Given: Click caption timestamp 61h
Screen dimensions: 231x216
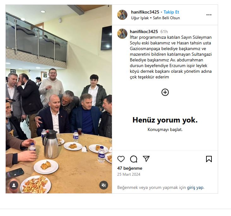Looking at the screenshot, I should 164,31.
